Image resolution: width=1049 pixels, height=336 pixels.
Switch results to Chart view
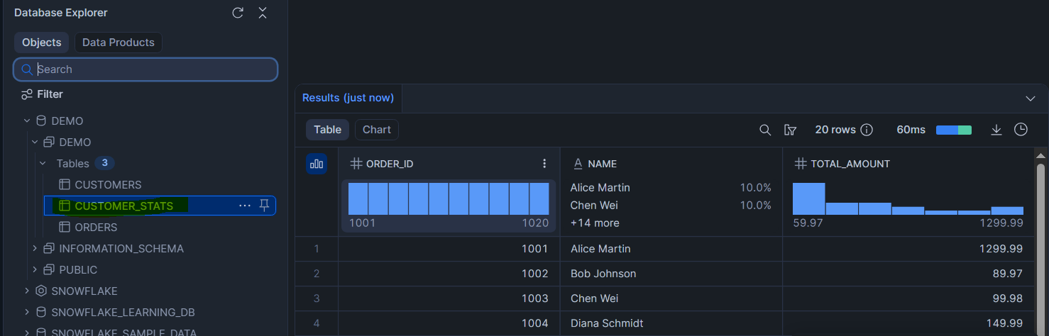(x=376, y=130)
